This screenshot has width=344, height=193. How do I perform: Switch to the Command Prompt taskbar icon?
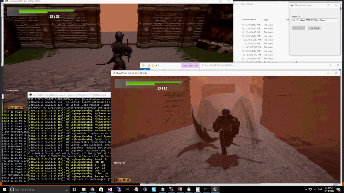[x=206, y=190]
